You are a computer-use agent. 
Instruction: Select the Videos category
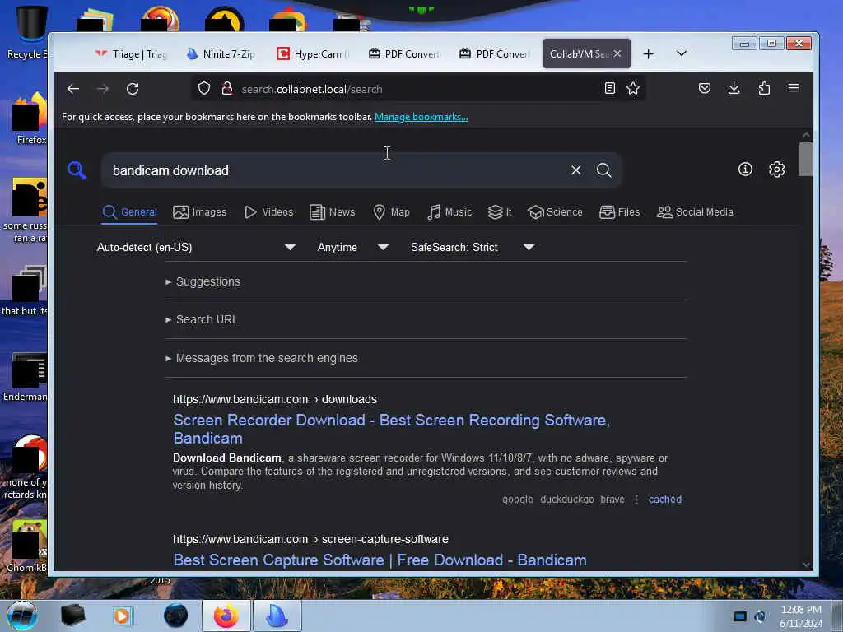point(269,211)
